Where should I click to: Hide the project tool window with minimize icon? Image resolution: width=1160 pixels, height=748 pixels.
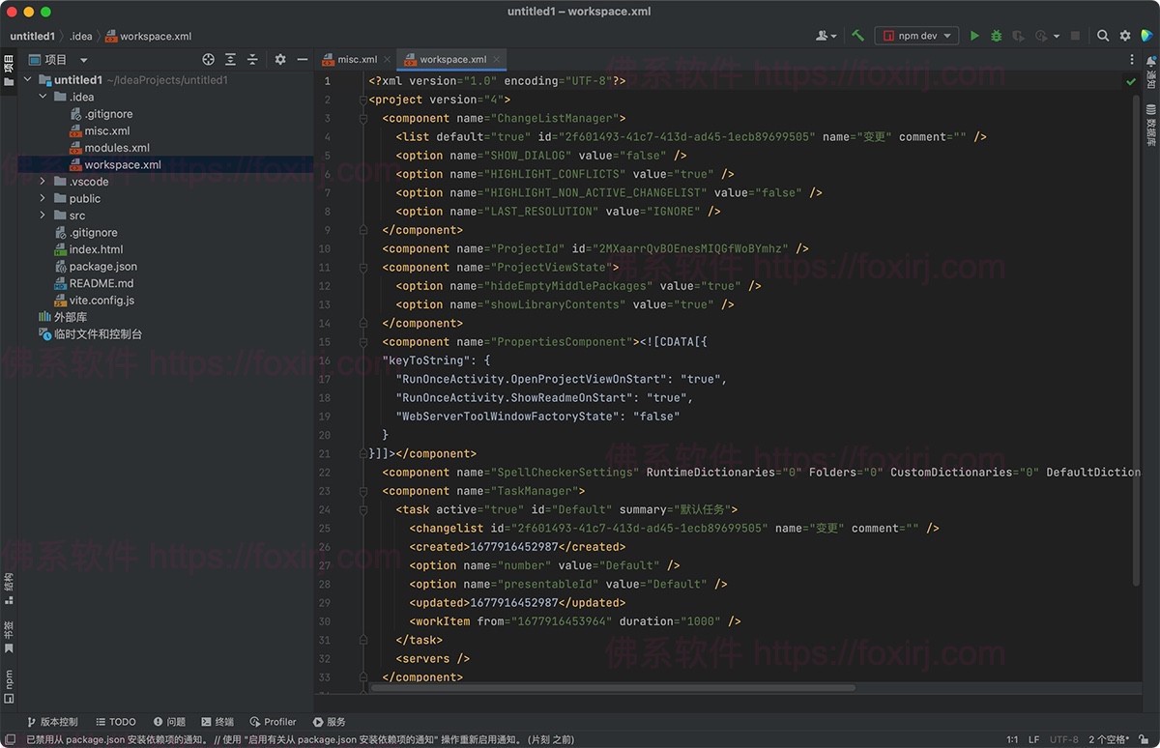(x=303, y=59)
